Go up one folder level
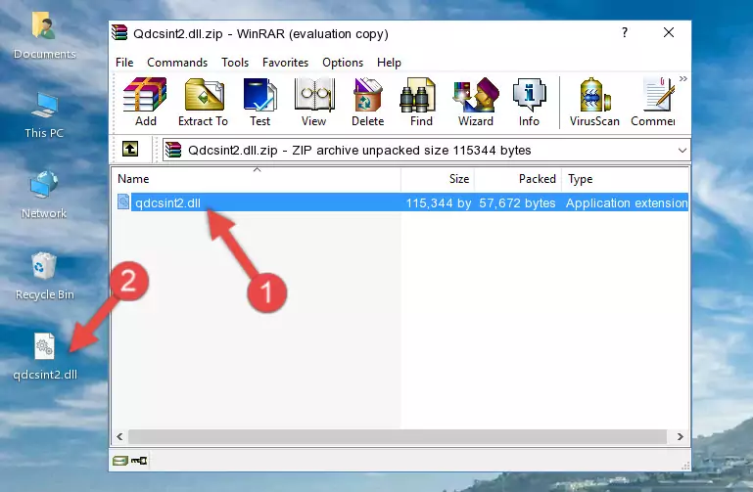This screenshot has height=492, width=753. tap(130, 149)
